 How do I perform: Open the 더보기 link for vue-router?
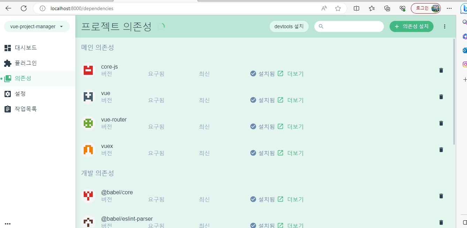pos(291,127)
